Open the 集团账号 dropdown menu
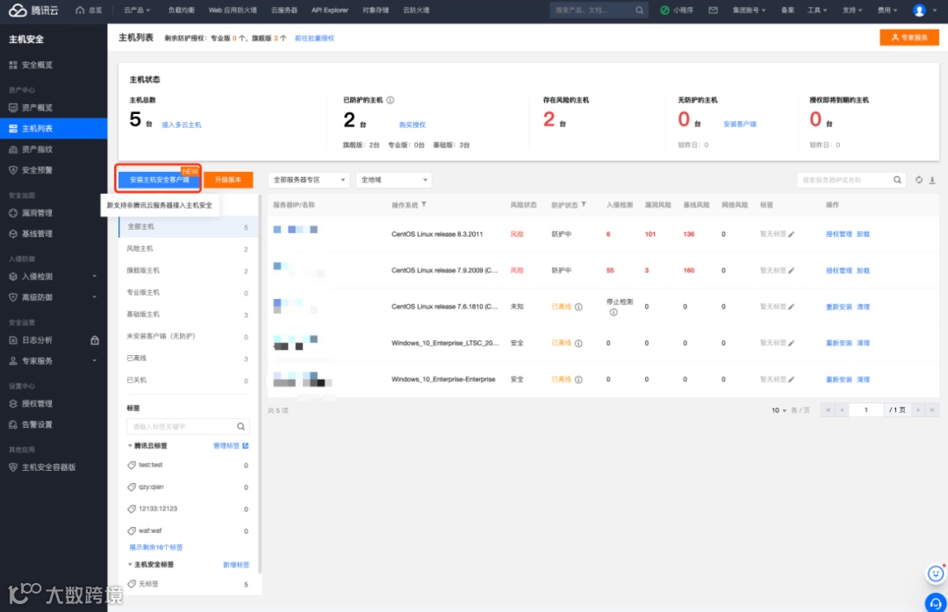This screenshot has width=948, height=612. [x=749, y=11]
